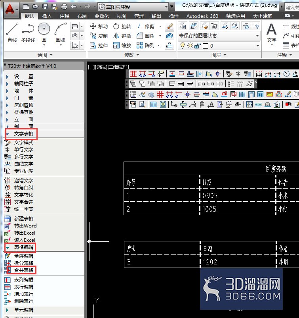Click the Print icon in quick access toolbar
This screenshot has height=318, width=299.
tap(64, 7)
